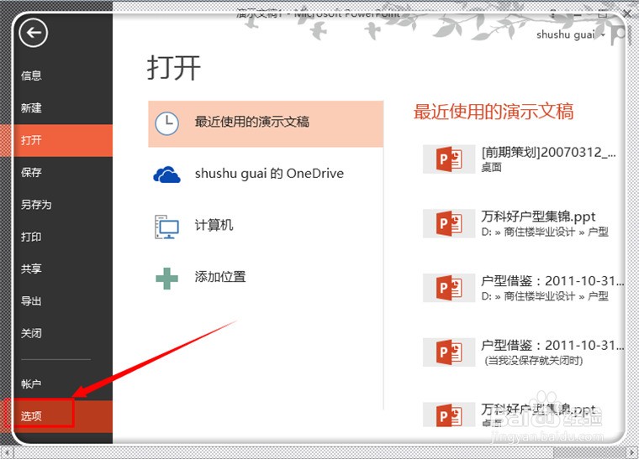Choose 关闭 in the sidebar
This screenshot has width=639, height=459.
[x=31, y=333]
